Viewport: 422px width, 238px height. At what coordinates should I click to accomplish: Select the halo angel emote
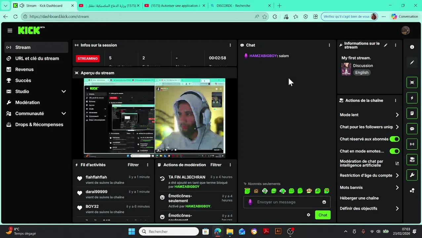click(247, 191)
